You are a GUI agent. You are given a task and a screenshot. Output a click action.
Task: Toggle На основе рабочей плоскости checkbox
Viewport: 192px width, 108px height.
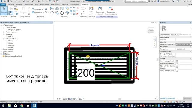[x=177, y=61]
